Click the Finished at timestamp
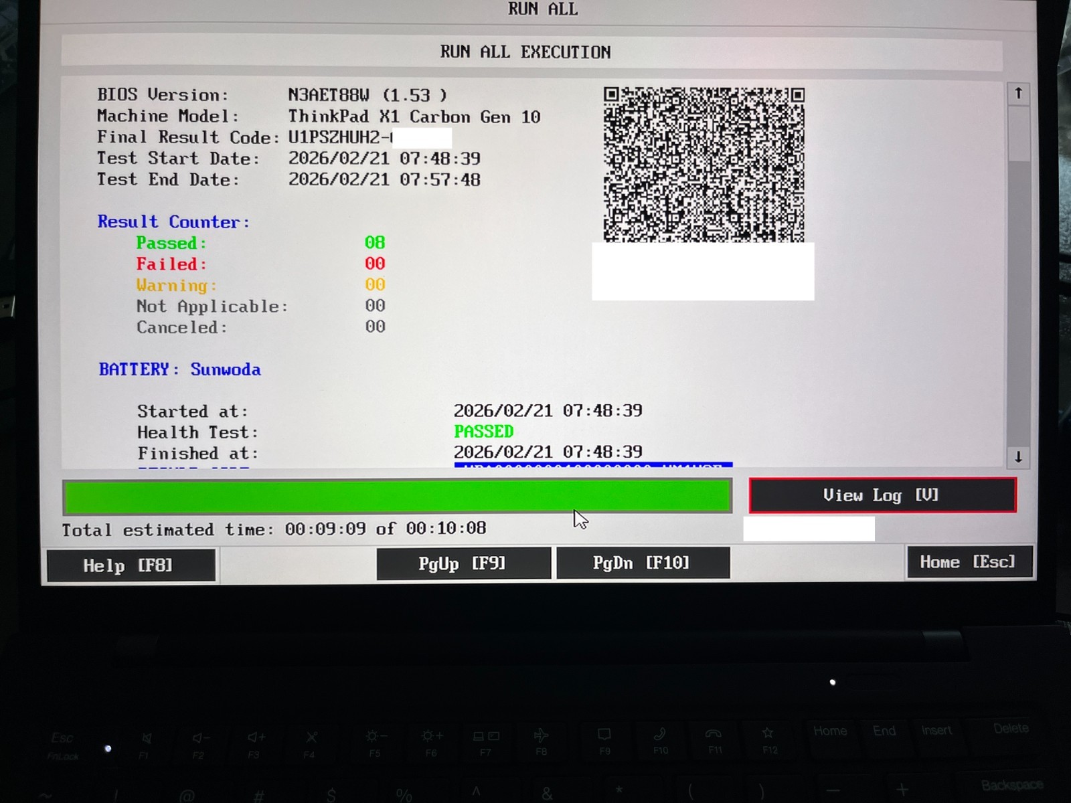The width and height of the screenshot is (1071, 803). [548, 452]
